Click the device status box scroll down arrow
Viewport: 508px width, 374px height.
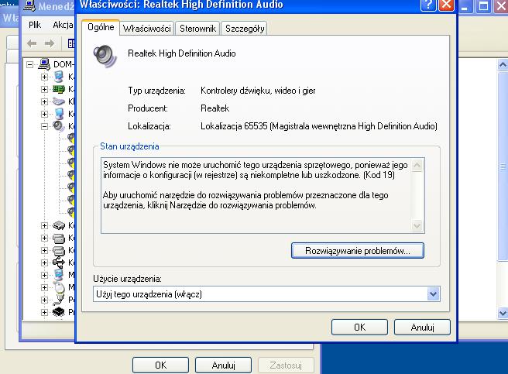coord(417,225)
